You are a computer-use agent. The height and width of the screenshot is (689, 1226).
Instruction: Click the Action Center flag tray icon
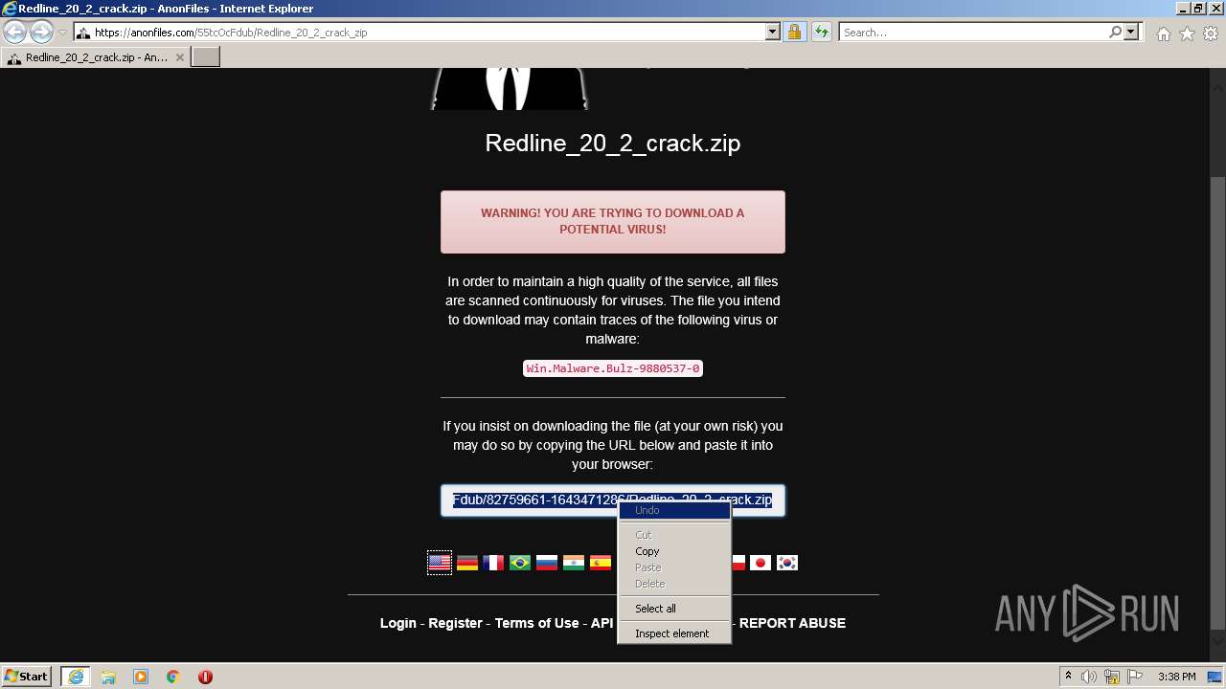(x=1135, y=677)
